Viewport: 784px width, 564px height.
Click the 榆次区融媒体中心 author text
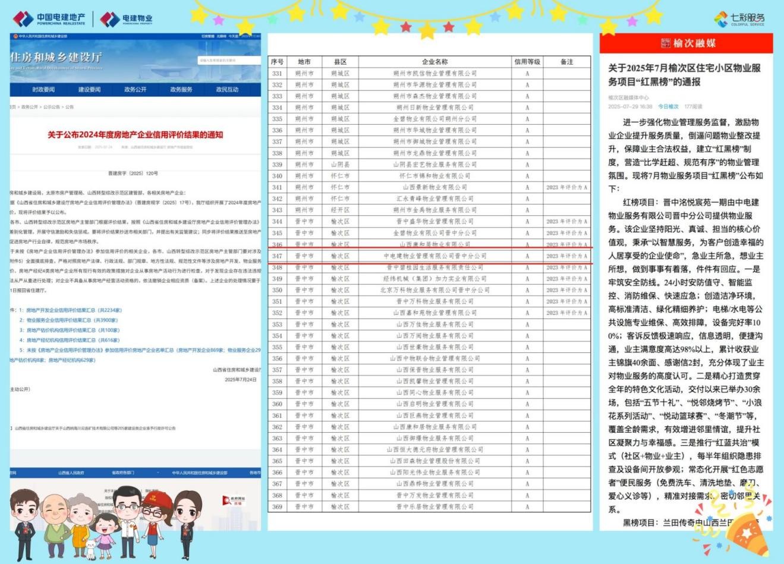[x=628, y=98]
